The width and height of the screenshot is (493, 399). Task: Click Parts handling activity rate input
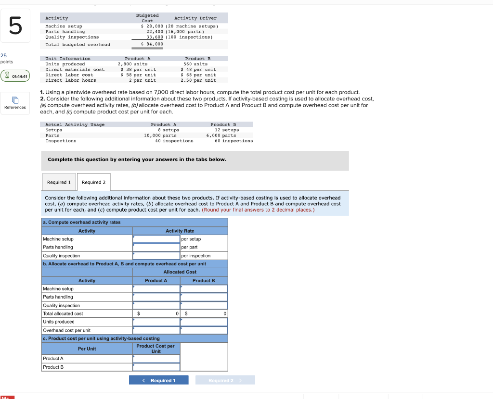(156, 247)
